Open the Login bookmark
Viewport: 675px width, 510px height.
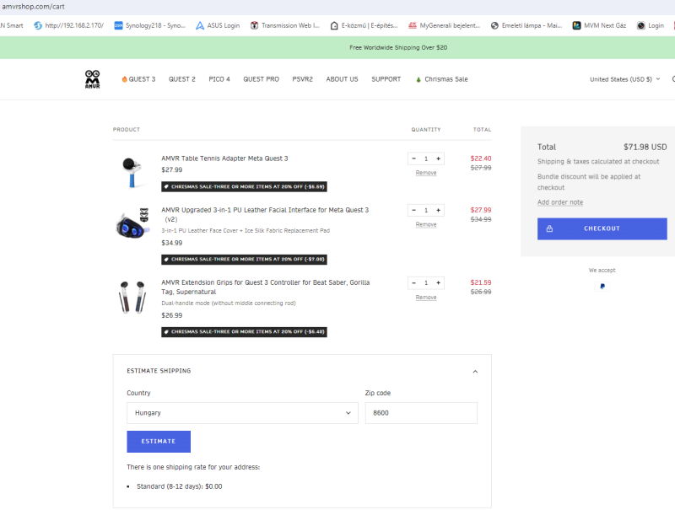650,25
